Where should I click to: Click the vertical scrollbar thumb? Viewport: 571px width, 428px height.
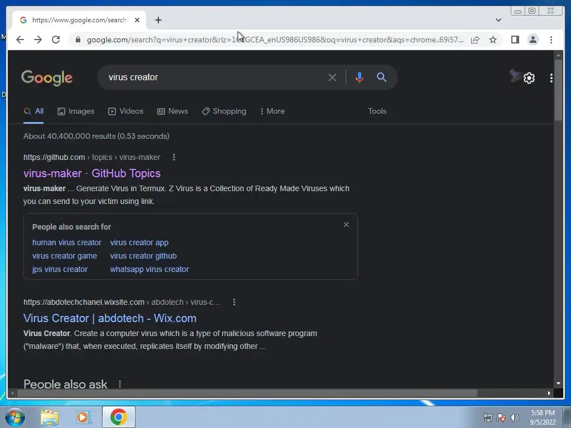[558, 90]
